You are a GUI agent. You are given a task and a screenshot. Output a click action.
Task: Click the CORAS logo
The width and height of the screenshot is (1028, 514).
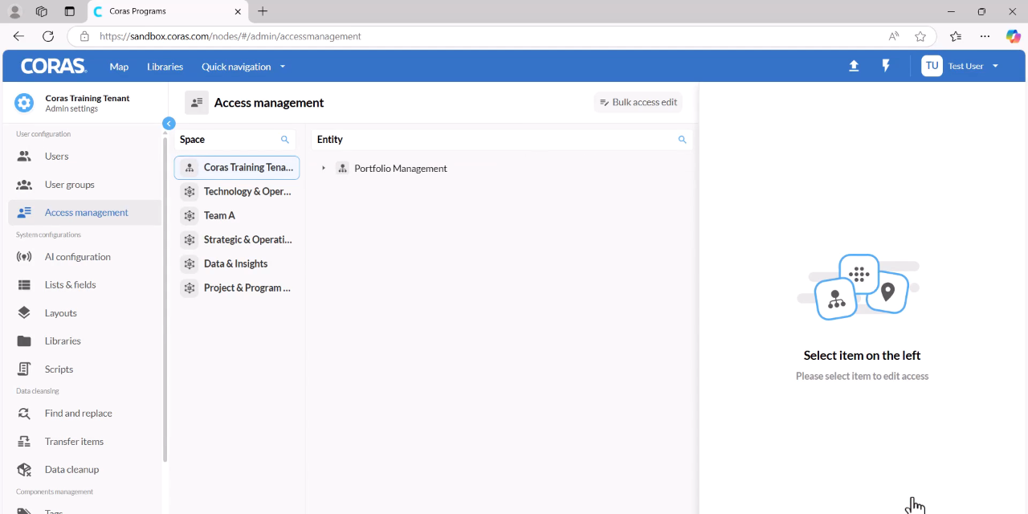pyautogui.click(x=54, y=66)
